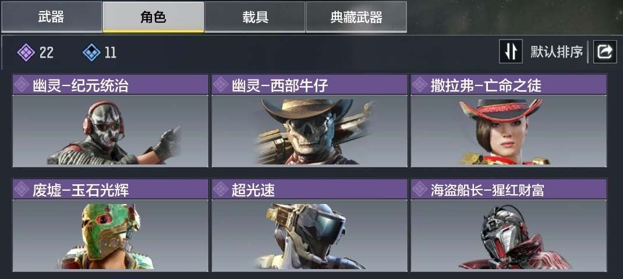Click rarity icon beside 海盗船长-猩红财富
623x279 pixels.
pos(420,189)
